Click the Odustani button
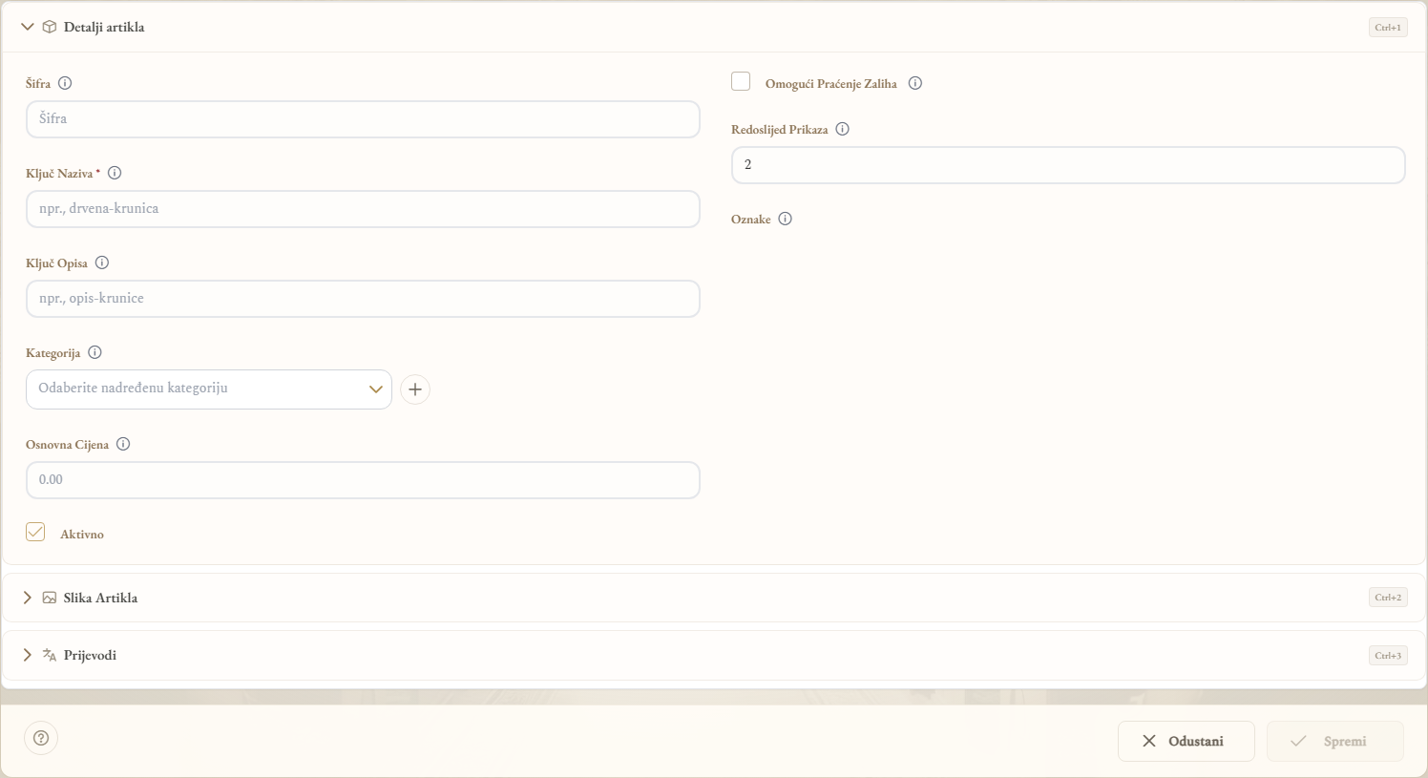Screen dimensions: 1428x778 [1186, 741]
